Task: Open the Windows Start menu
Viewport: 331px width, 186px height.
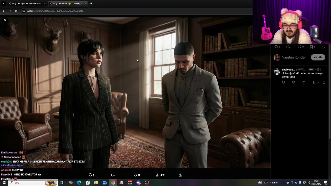Action: [x=4, y=183]
